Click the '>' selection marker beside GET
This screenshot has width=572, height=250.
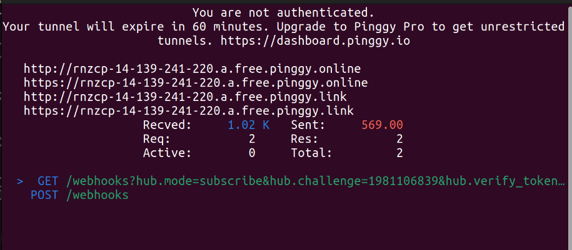tap(20, 181)
